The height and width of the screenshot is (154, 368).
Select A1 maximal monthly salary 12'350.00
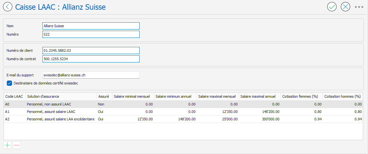click(218, 112)
